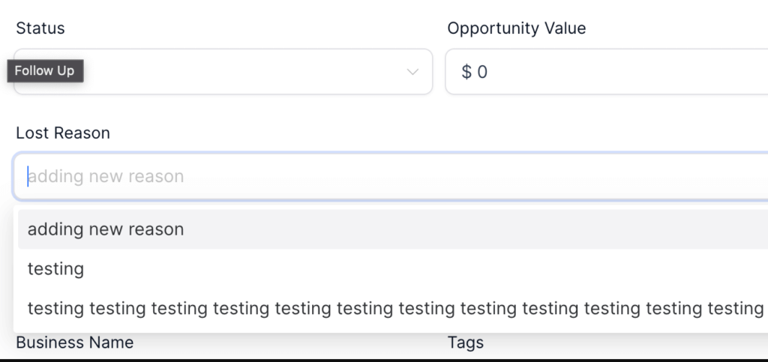The width and height of the screenshot is (768, 362).
Task: Click the "Lost Reason" label
Action: [x=63, y=133]
